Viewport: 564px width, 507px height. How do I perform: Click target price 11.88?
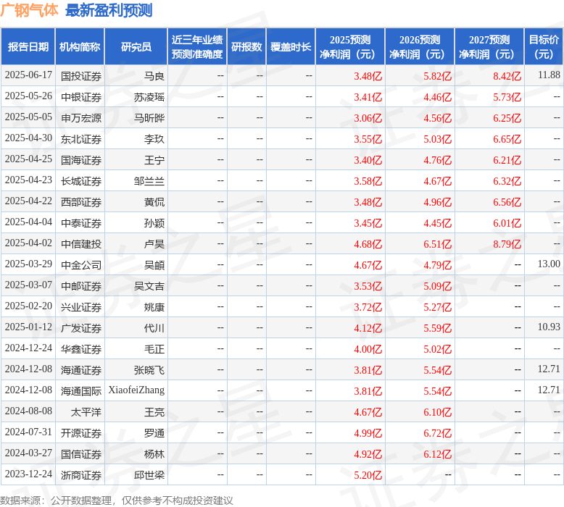tap(549, 75)
